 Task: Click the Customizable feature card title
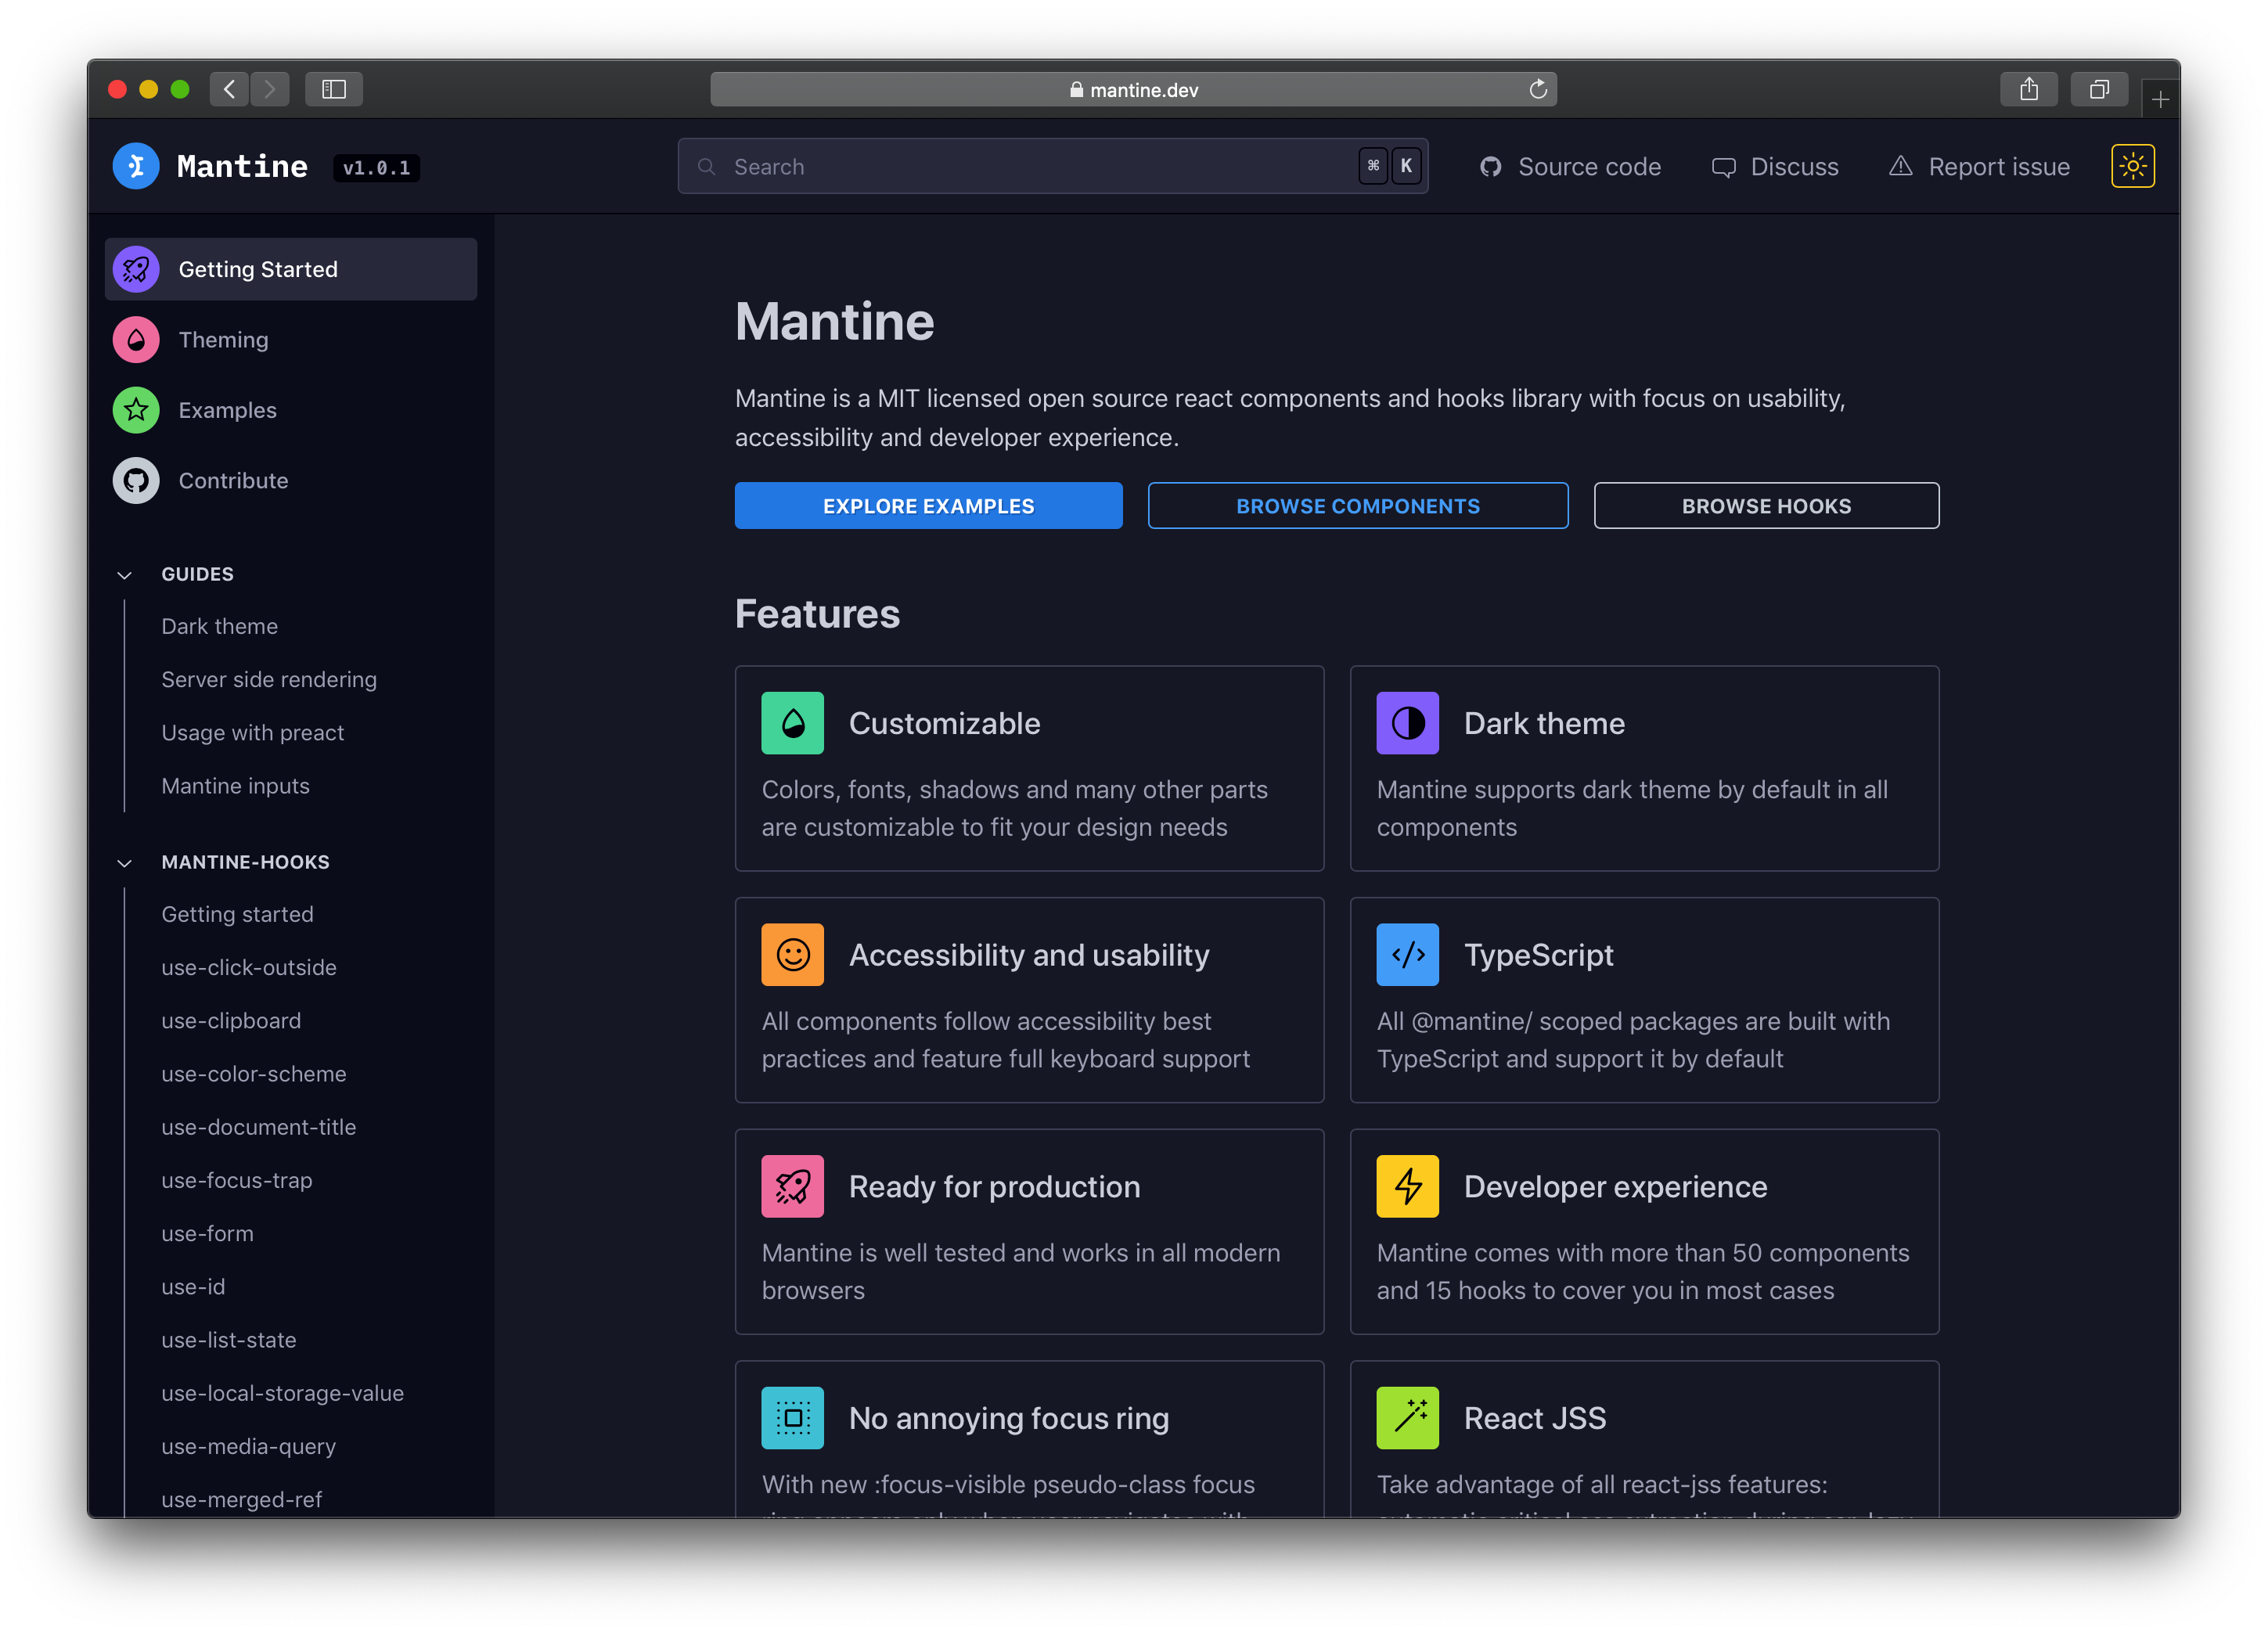click(945, 723)
